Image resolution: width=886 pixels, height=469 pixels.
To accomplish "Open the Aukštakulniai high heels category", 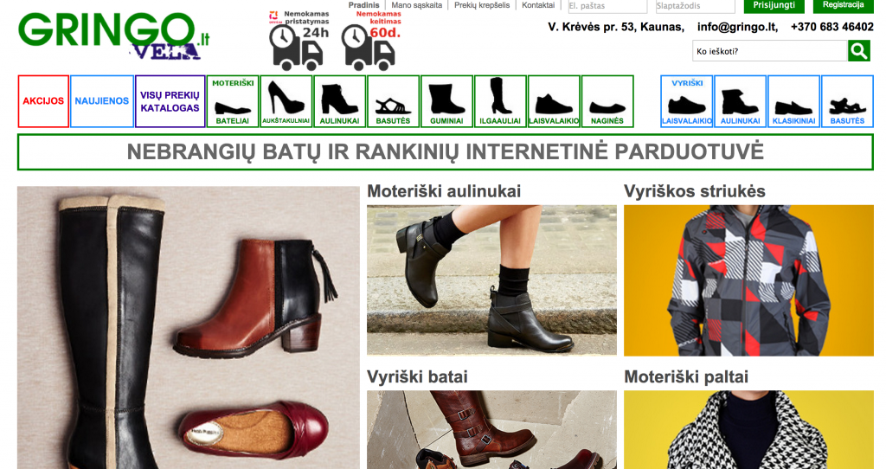I will (x=286, y=101).
